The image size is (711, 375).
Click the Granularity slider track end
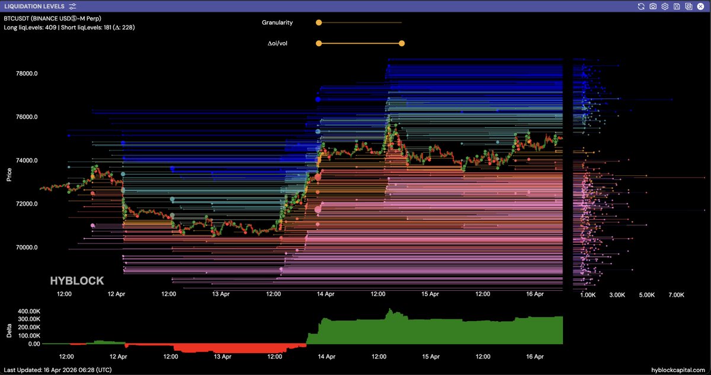pos(401,23)
